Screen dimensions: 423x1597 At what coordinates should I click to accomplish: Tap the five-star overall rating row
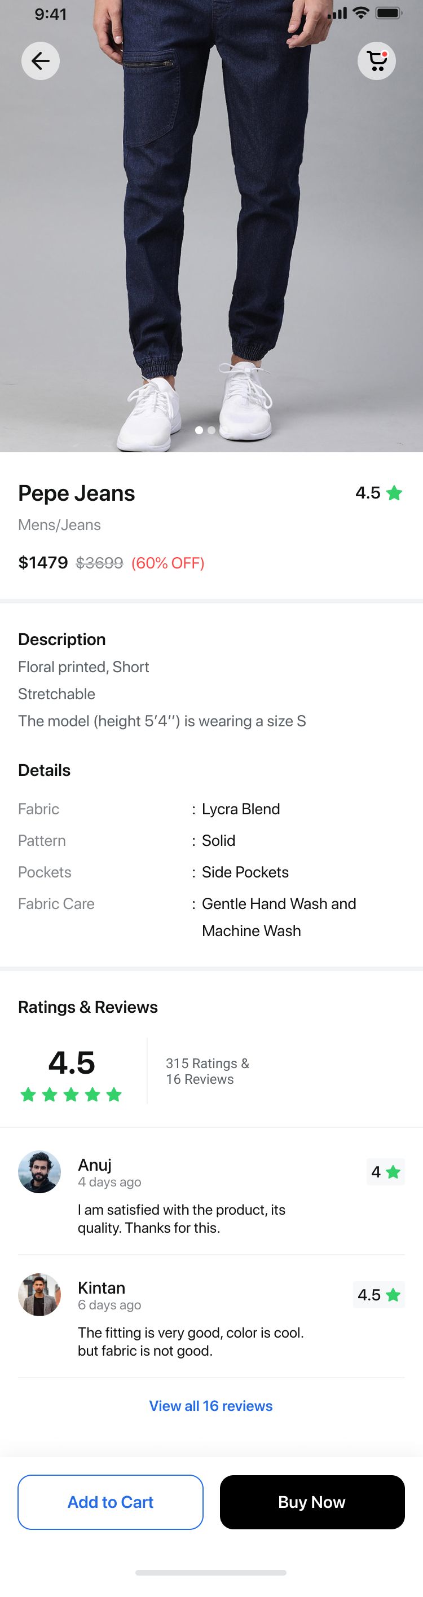tap(70, 1095)
